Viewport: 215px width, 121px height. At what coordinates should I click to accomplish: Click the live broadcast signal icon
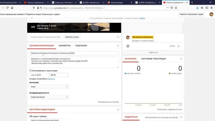(x=33, y=27)
